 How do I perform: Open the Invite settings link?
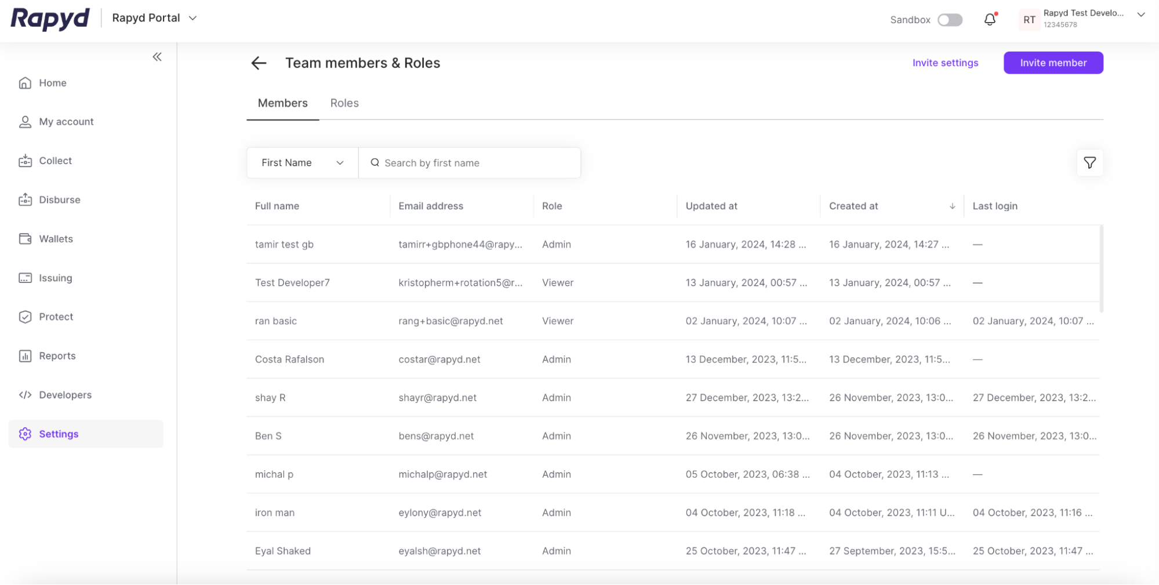tap(945, 63)
